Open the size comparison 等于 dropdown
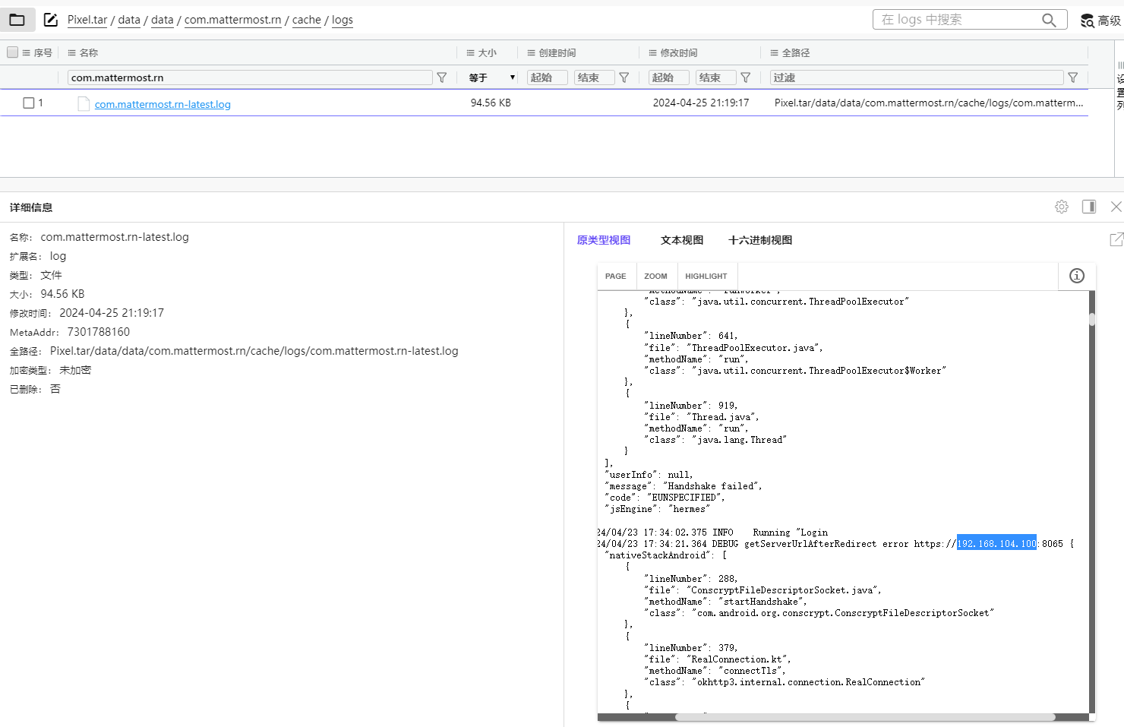The height and width of the screenshot is (727, 1124). click(492, 77)
